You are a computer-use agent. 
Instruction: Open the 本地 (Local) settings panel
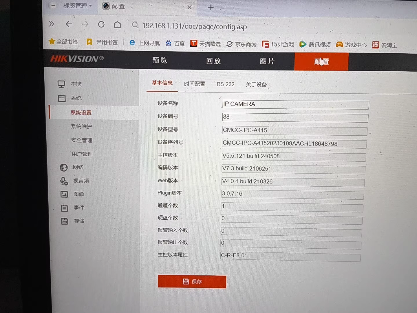[62, 84]
